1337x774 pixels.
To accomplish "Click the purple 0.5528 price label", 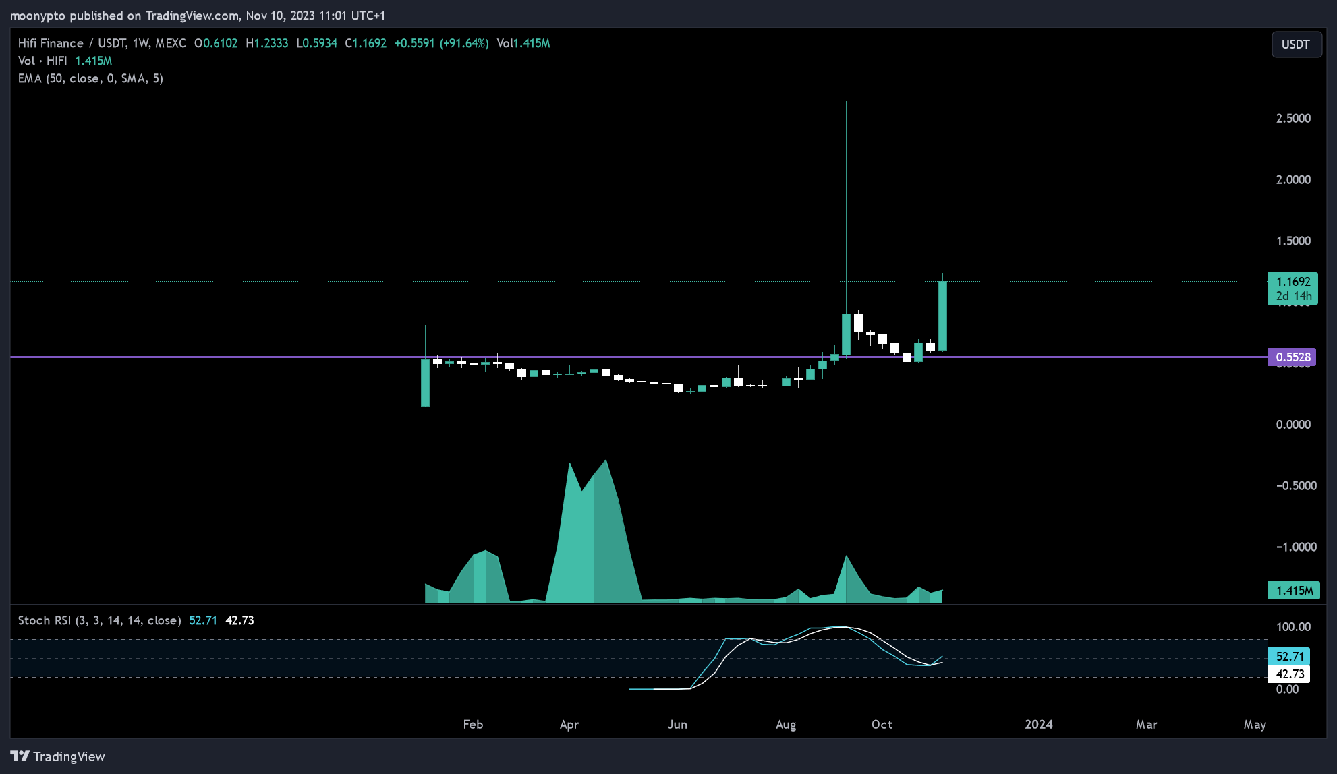I will (x=1292, y=357).
